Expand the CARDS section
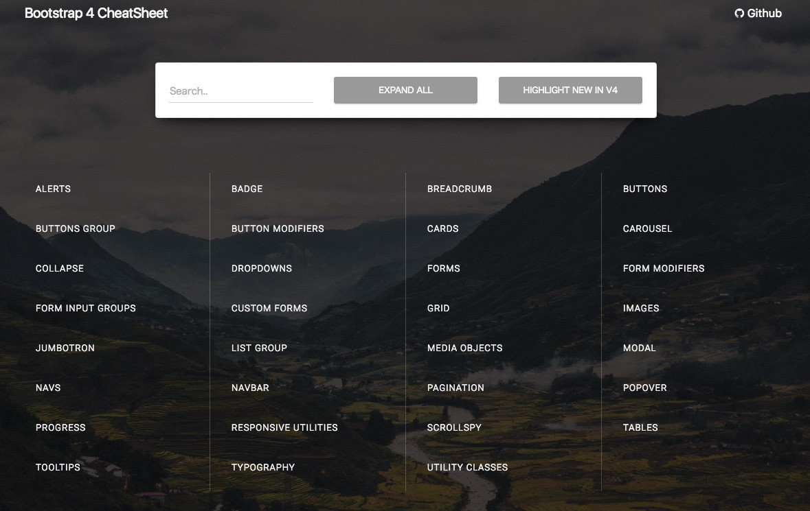The height and width of the screenshot is (511, 810). point(442,228)
